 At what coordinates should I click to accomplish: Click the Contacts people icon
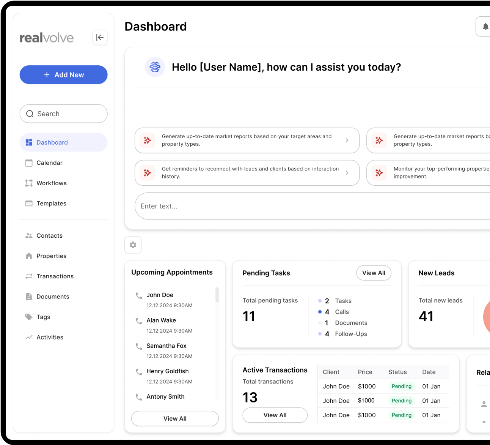click(29, 236)
